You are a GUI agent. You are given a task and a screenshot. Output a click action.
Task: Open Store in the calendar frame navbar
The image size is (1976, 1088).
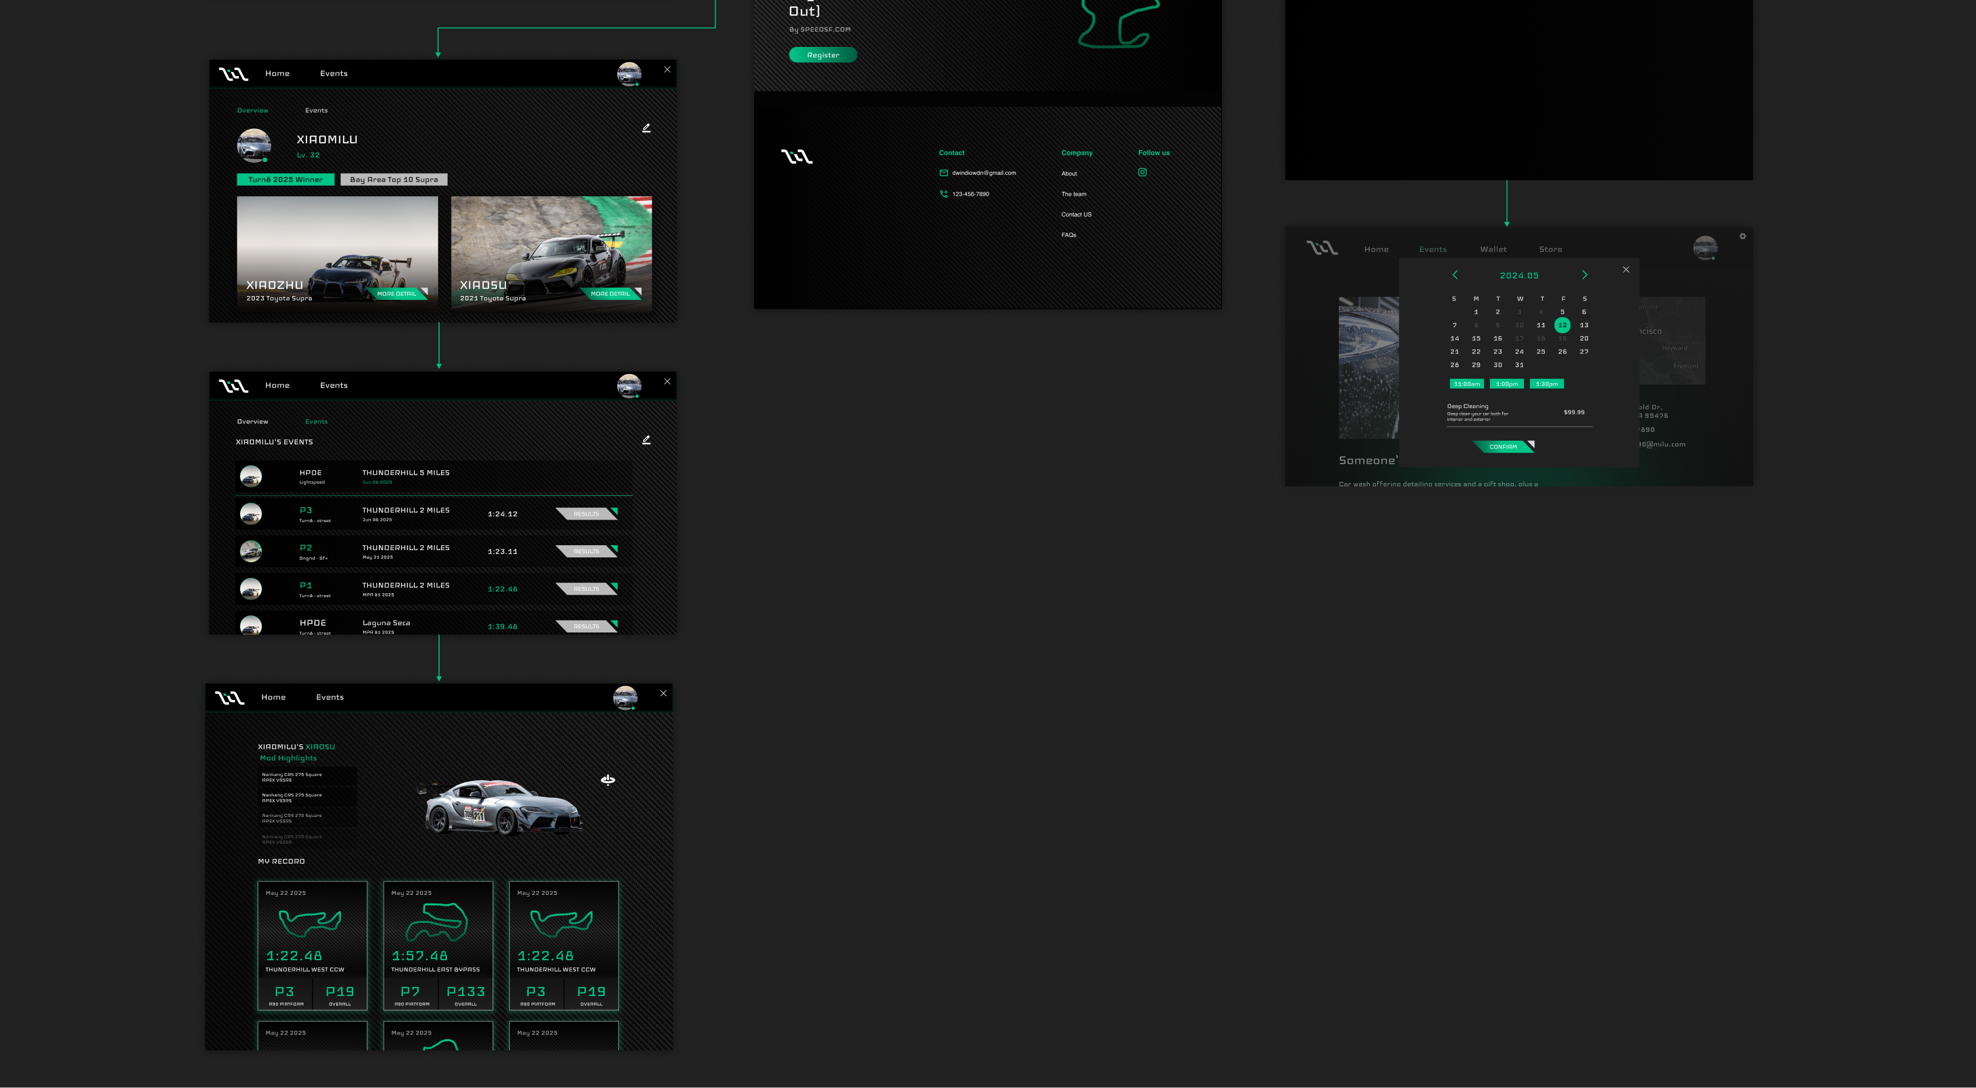click(x=1550, y=249)
